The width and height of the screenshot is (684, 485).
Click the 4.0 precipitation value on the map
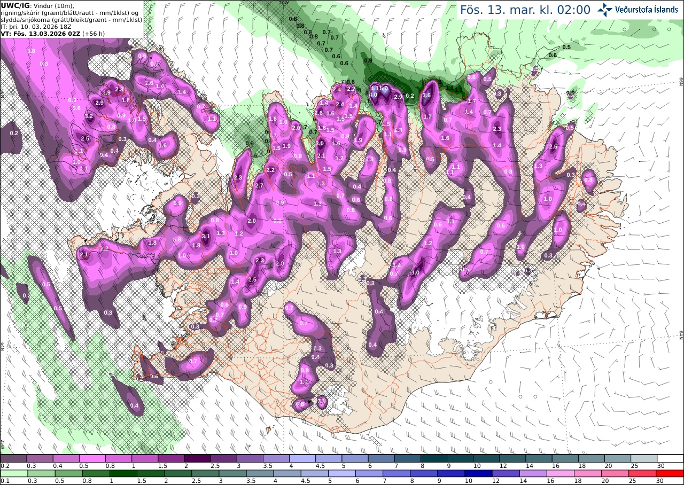point(374,95)
